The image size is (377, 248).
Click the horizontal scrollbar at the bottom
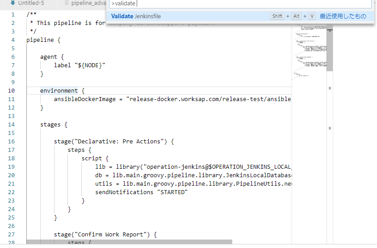click(x=129, y=242)
